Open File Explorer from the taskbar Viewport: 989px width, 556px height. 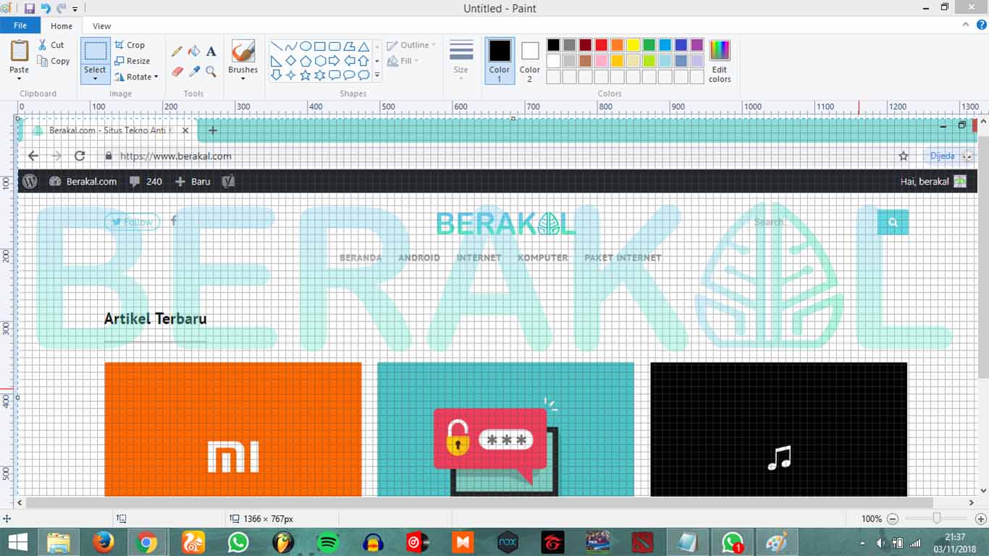59,542
